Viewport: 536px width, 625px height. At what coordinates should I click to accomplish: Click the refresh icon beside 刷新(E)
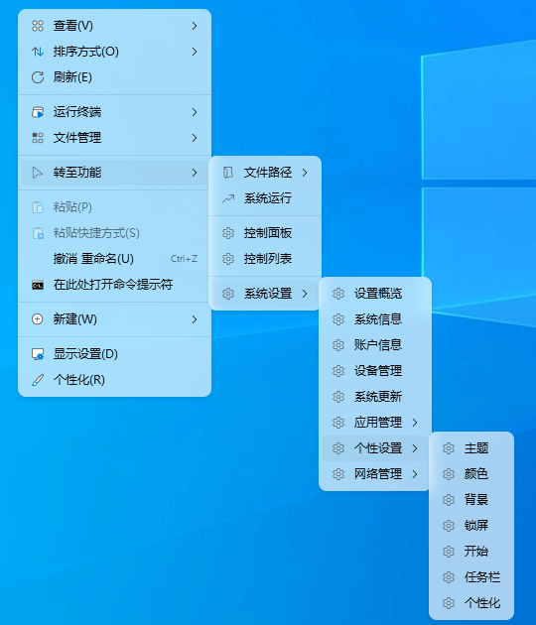tap(38, 77)
